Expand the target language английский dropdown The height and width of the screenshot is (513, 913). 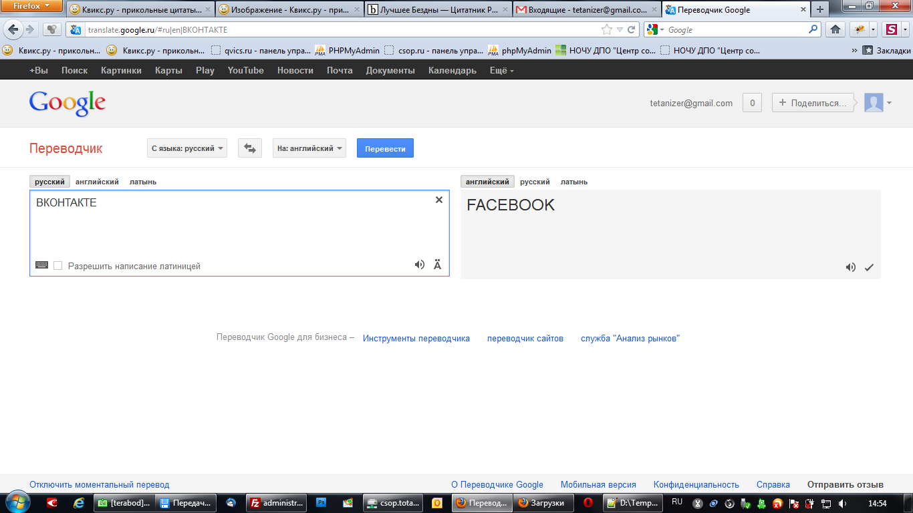pos(309,148)
